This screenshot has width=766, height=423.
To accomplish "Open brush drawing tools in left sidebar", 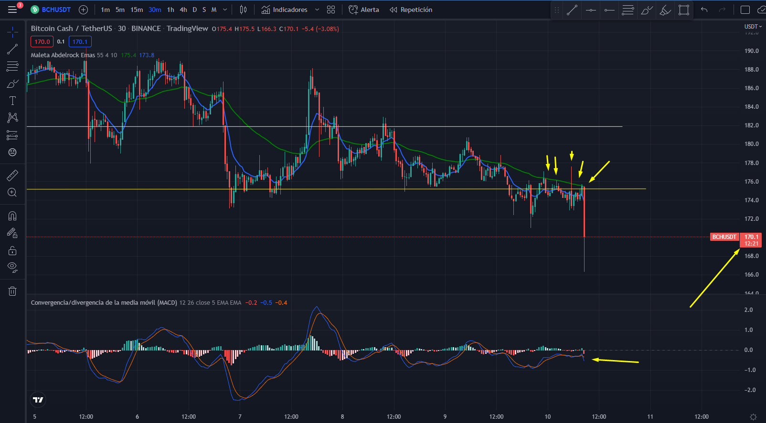I will 12,83.
